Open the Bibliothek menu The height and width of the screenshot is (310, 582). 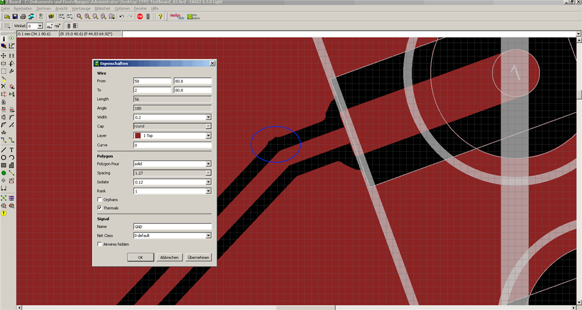tap(102, 9)
